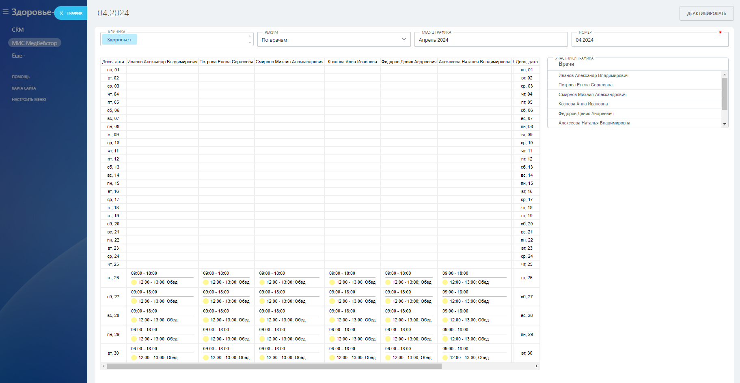Open the Клиника selector arrows

[x=250, y=39]
